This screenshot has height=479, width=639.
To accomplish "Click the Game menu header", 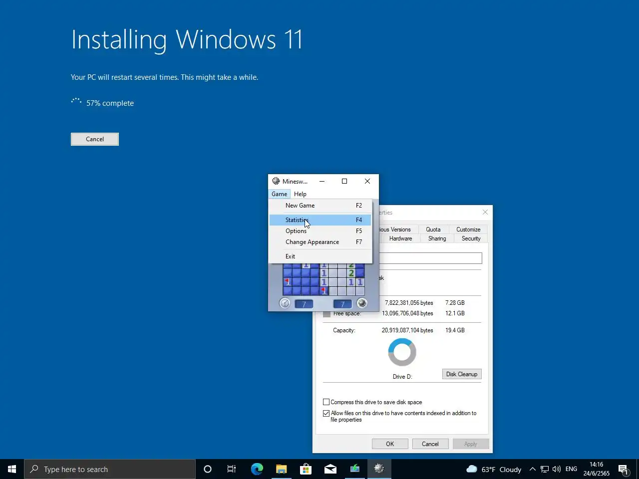I will [280, 194].
